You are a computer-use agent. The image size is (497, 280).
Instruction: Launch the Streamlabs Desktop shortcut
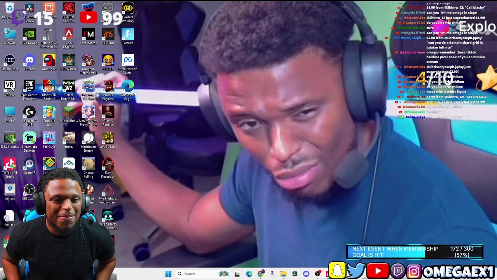click(30, 142)
